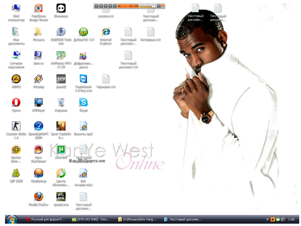Launch uTorrent from desktop
The height and width of the screenshot is (226, 301).
point(61,152)
